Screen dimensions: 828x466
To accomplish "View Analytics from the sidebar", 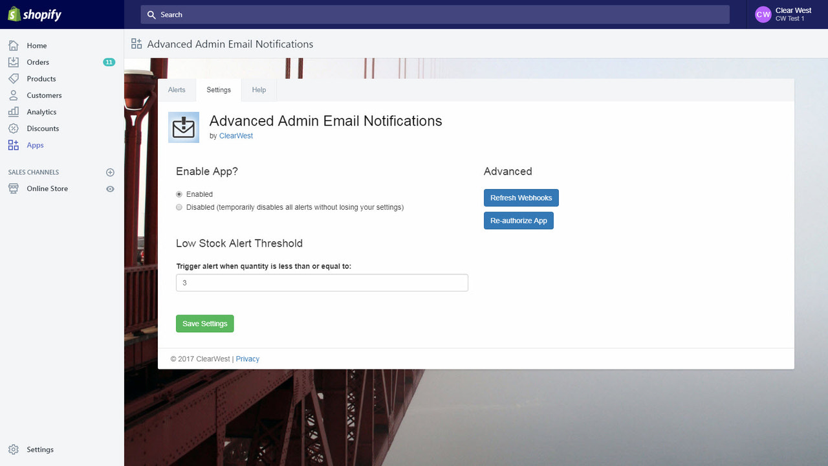I will (41, 111).
